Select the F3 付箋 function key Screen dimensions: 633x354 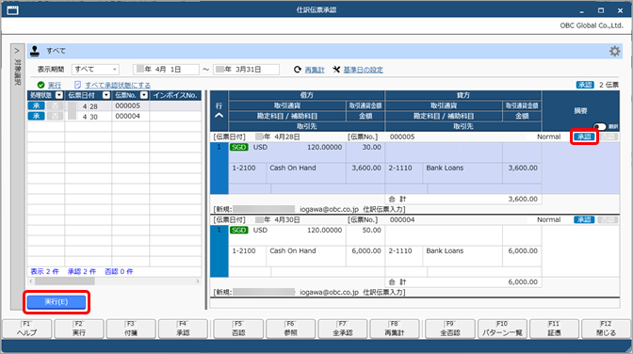point(131,329)
